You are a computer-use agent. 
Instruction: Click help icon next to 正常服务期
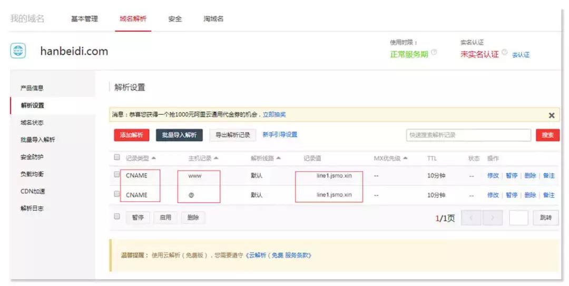pos(434,52)
